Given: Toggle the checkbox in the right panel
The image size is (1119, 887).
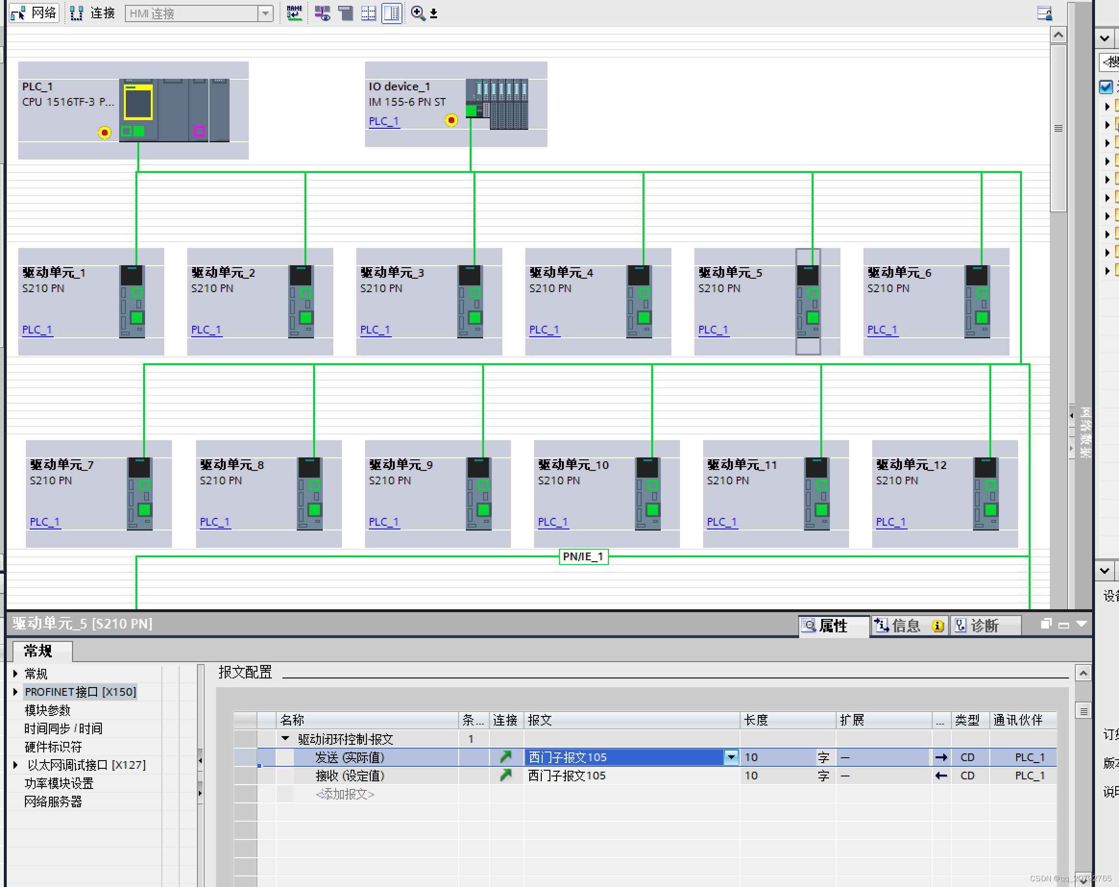Looking at the screenshot, I should click(x=1106, y=86).
